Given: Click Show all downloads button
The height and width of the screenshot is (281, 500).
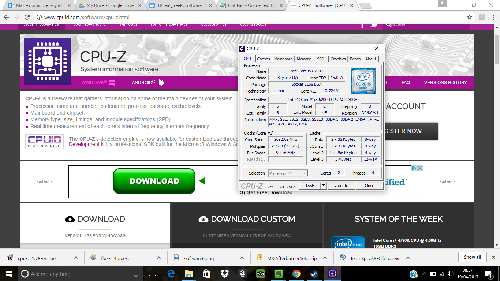Looking at the screenshot, I should point(472,257).
